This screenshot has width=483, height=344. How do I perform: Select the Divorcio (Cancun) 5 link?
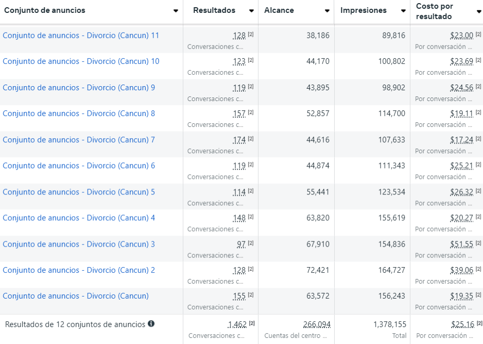(x=79, y=192)
